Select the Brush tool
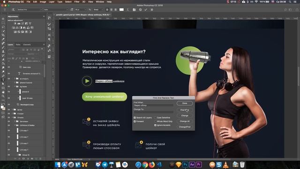This screenshot has width=300, height=169. 3,47
